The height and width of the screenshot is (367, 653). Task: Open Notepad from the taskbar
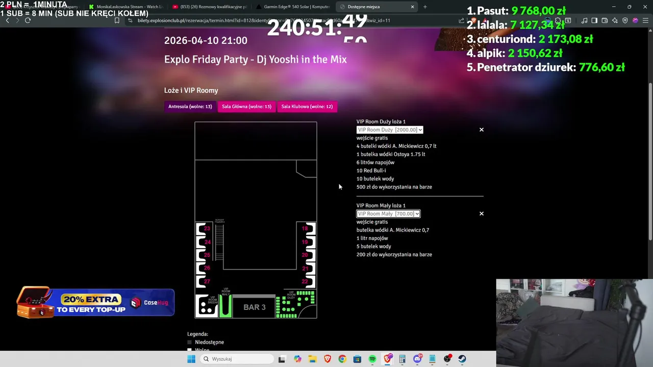tap(432, 359)
